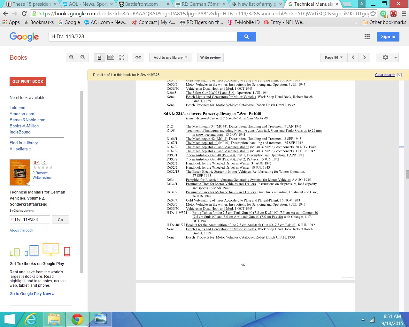Switch to single page view
The image size is (409, 327).
coord(99,57)
